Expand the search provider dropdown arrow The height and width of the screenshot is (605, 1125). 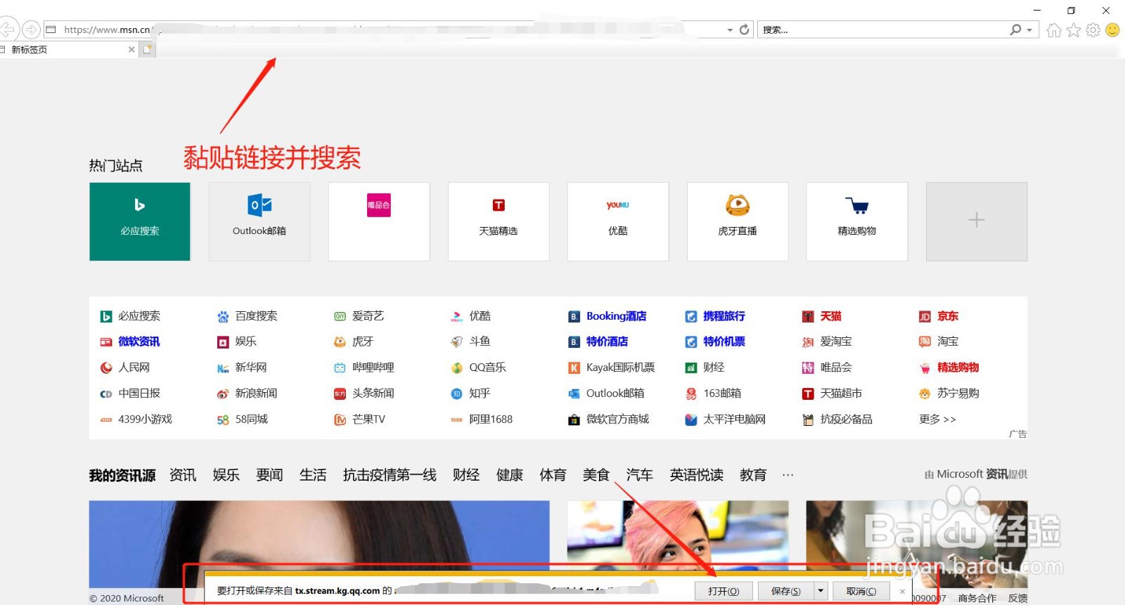(x=1029, y=30)
